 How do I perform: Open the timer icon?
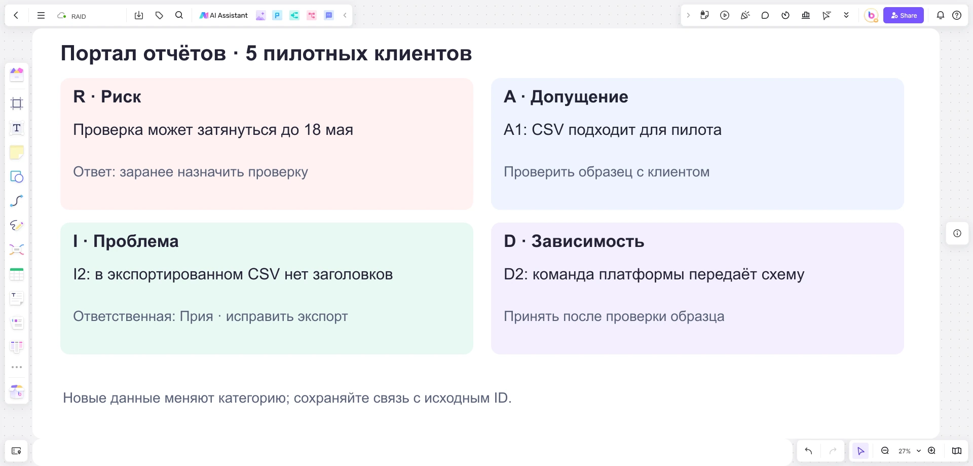785,15
